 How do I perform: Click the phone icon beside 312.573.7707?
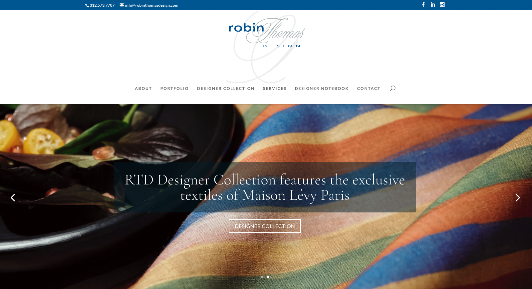pos(87,5)
